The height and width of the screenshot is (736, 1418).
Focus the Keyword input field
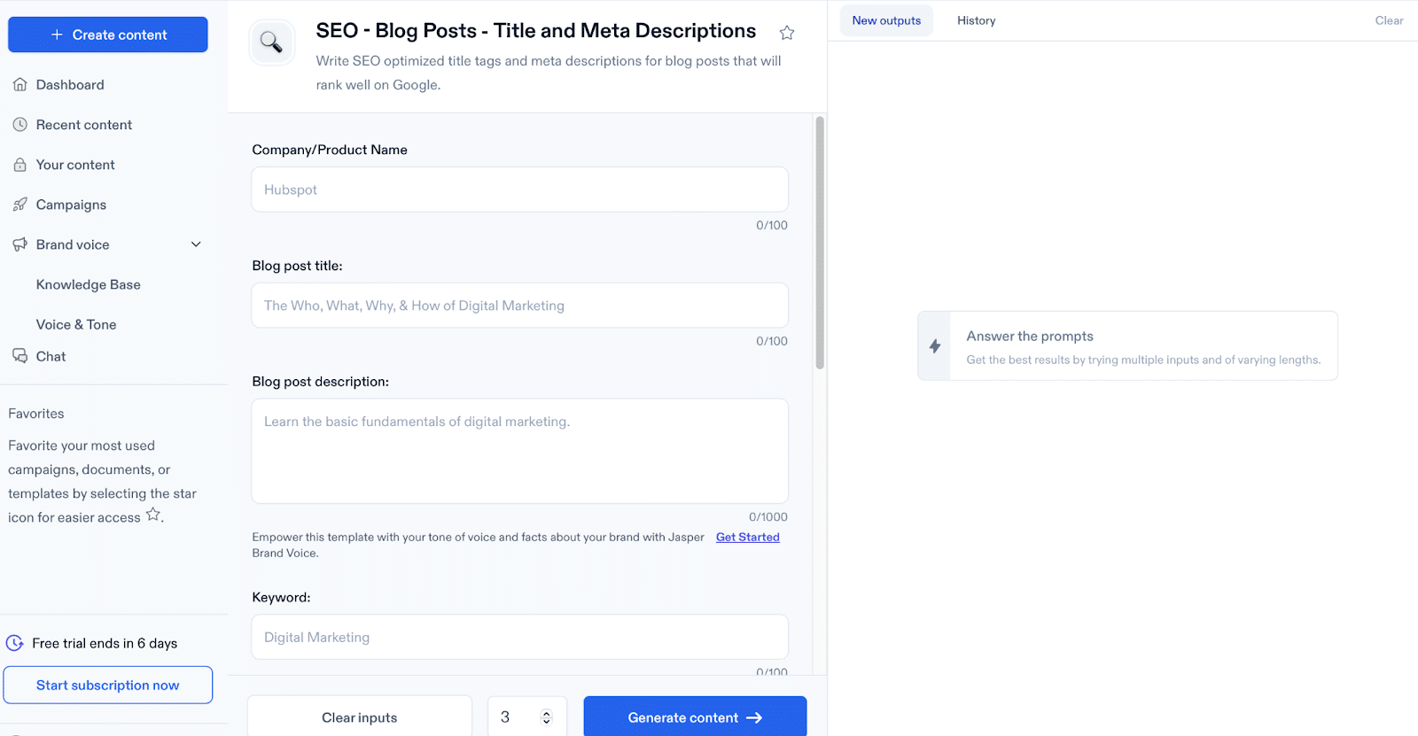coord(520,637)
